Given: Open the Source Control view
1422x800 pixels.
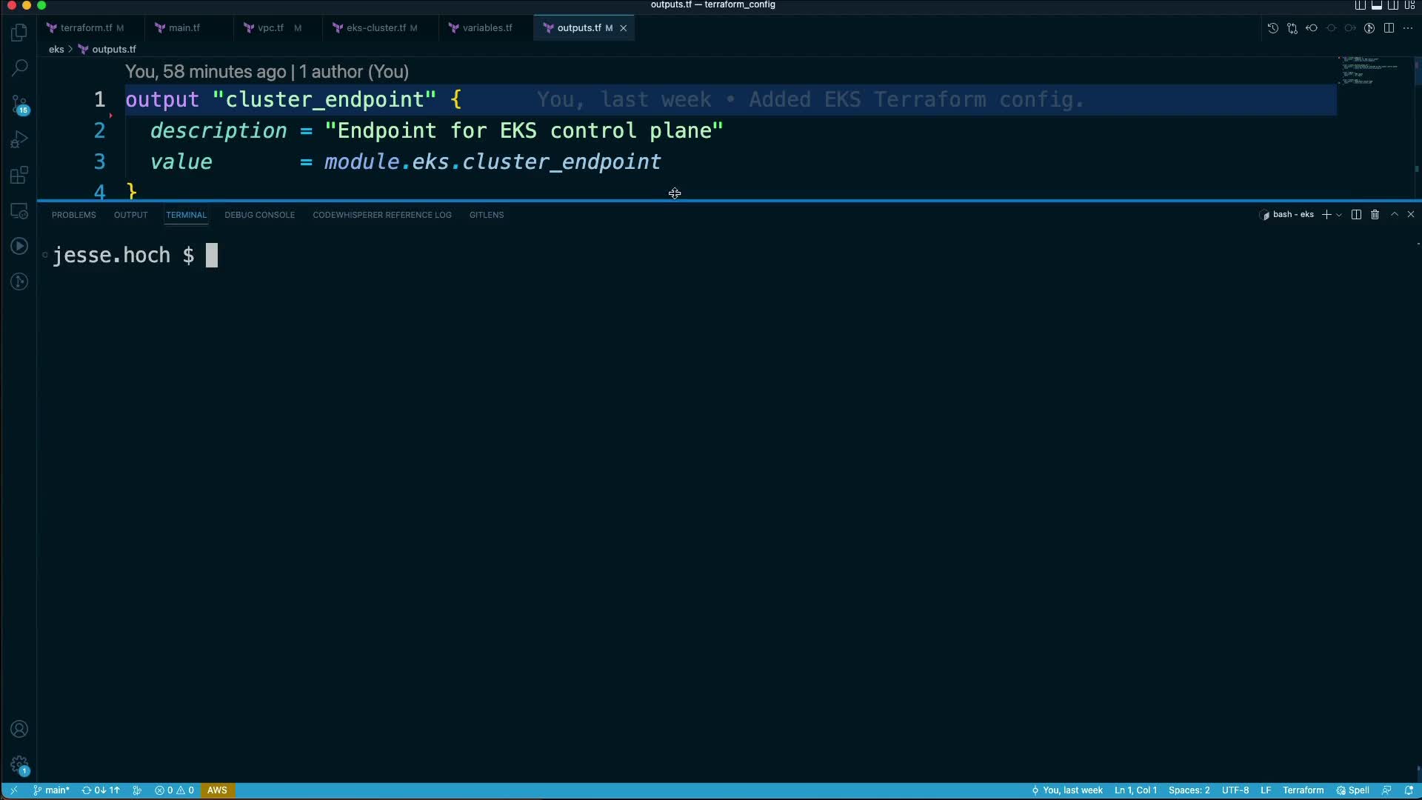Looking at the screenshot, I should (x=19, y=104).
